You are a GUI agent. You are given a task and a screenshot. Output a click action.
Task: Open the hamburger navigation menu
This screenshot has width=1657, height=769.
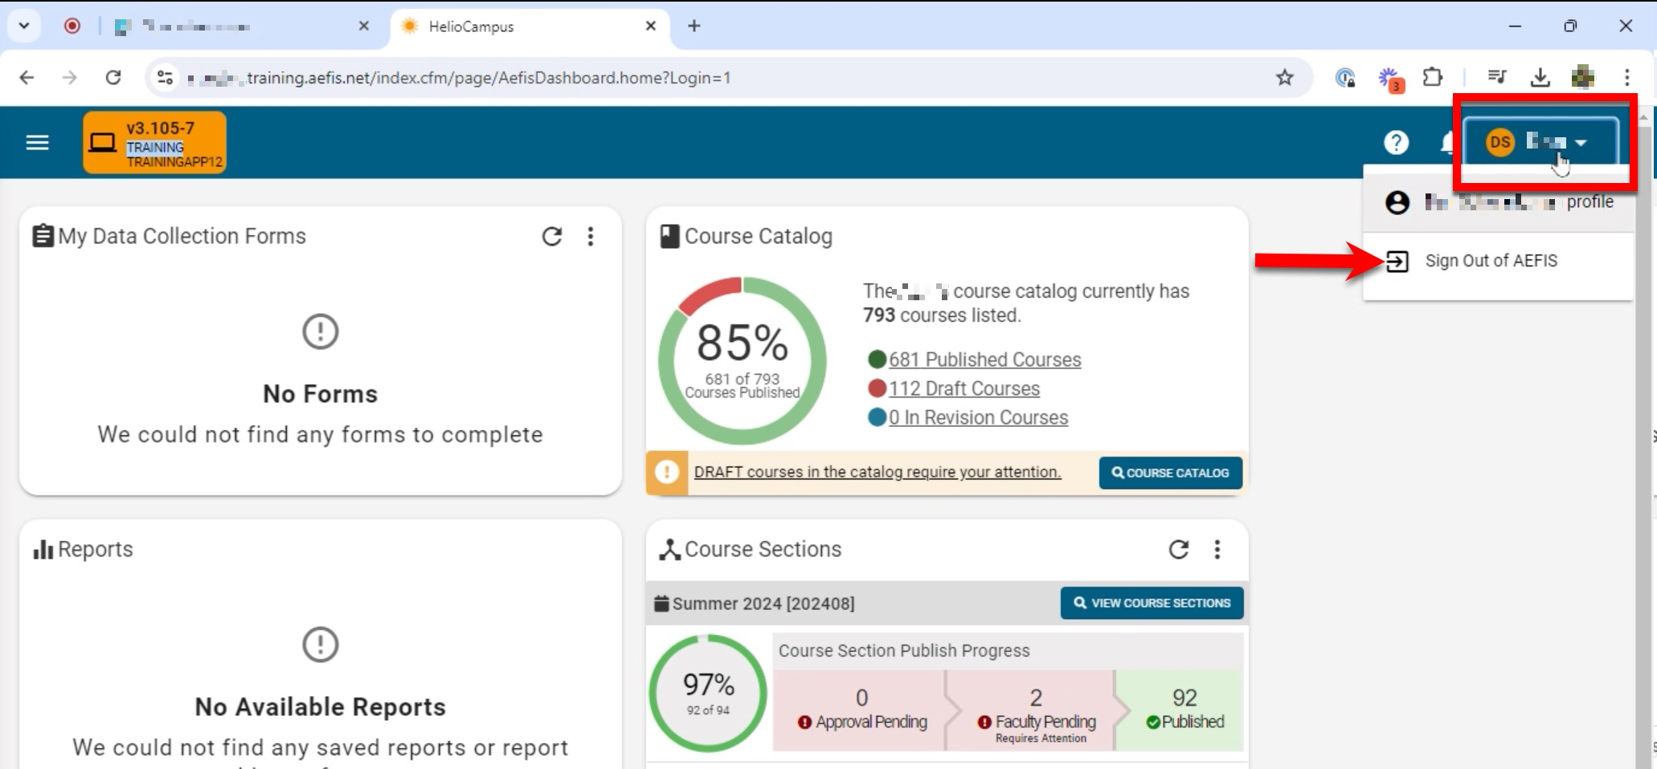pyautogui.click(x=37, y=143)
